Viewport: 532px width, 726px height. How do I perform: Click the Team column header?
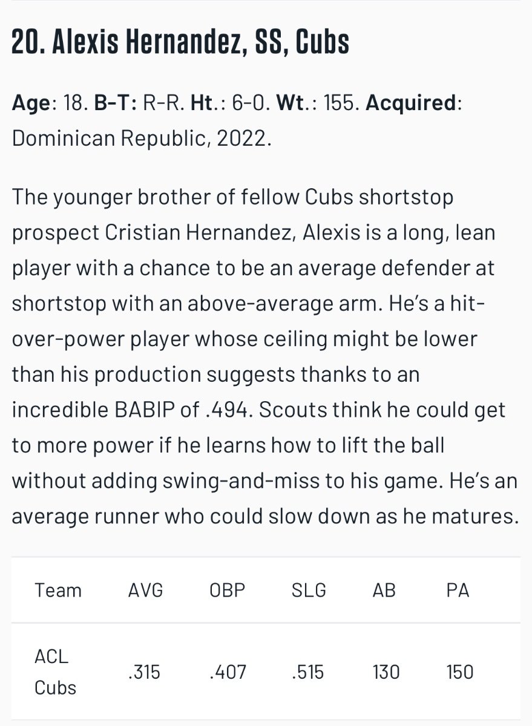pyautogui.click(x=58, y=590)
